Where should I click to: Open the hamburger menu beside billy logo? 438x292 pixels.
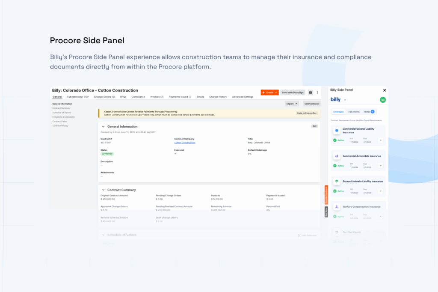point(345,100)
